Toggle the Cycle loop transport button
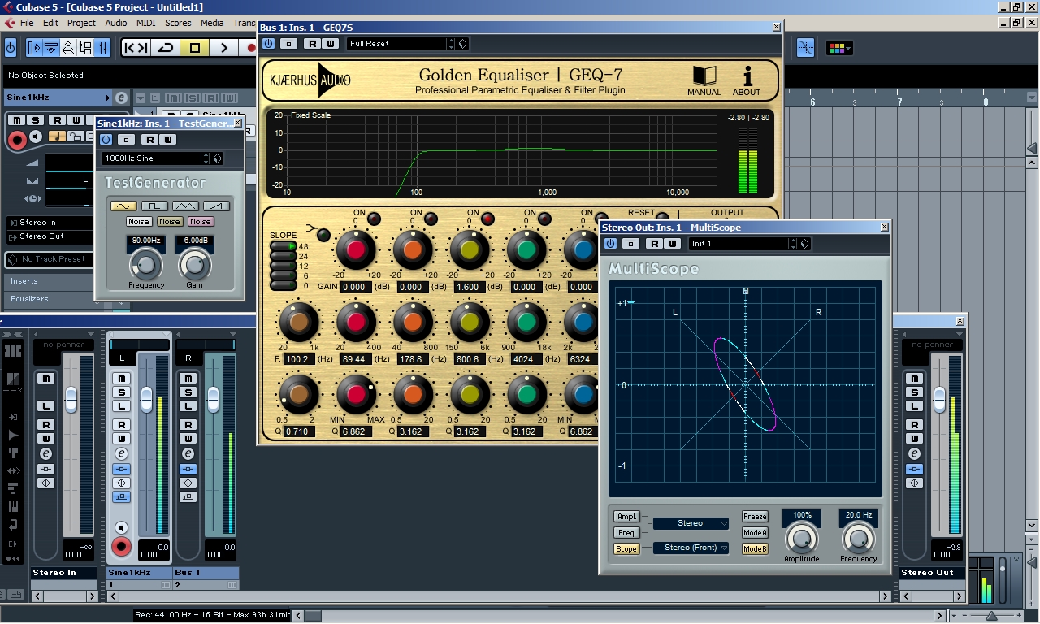The image size is (1040, 624). (165, 48)
